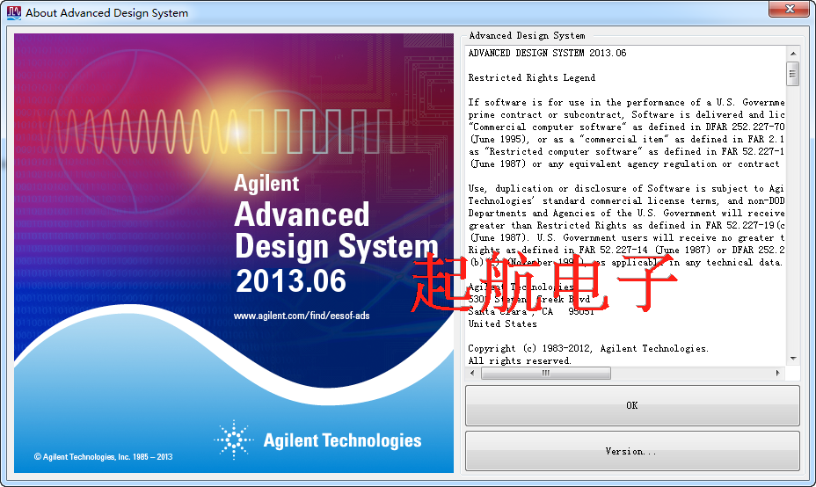
Task: Click the ADS icon in title bar
Action: 14,12
